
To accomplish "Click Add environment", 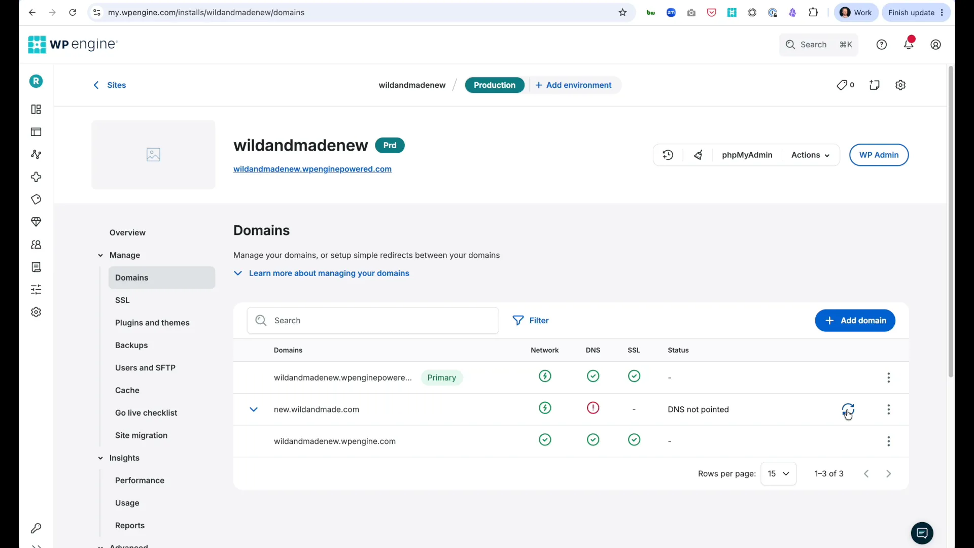I will pos(574,85).
